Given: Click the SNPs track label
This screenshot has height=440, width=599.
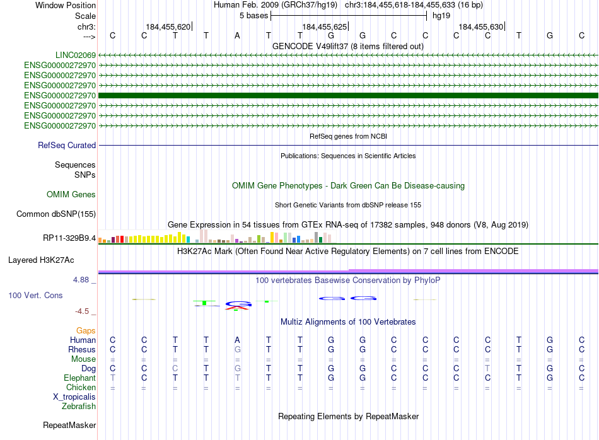Looking at the screenshot, I should point(85,175).
